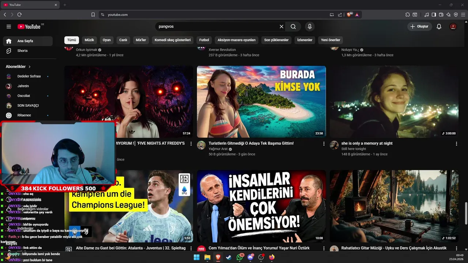Open Oscoliat subscription channel
Image resolution: width=468 pixels, height=263 pixels.
28,96
